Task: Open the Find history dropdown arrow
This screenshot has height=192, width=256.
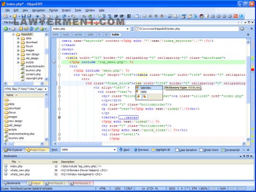Action: click(115, 150)
